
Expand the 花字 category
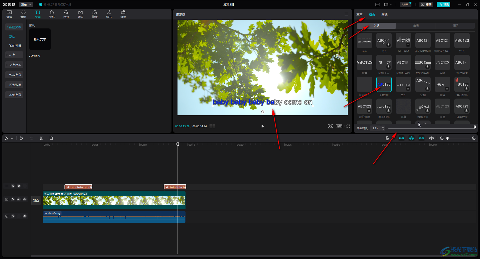14,55
